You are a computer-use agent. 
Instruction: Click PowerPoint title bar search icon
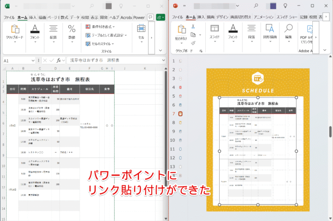click(x=256, y=6)
